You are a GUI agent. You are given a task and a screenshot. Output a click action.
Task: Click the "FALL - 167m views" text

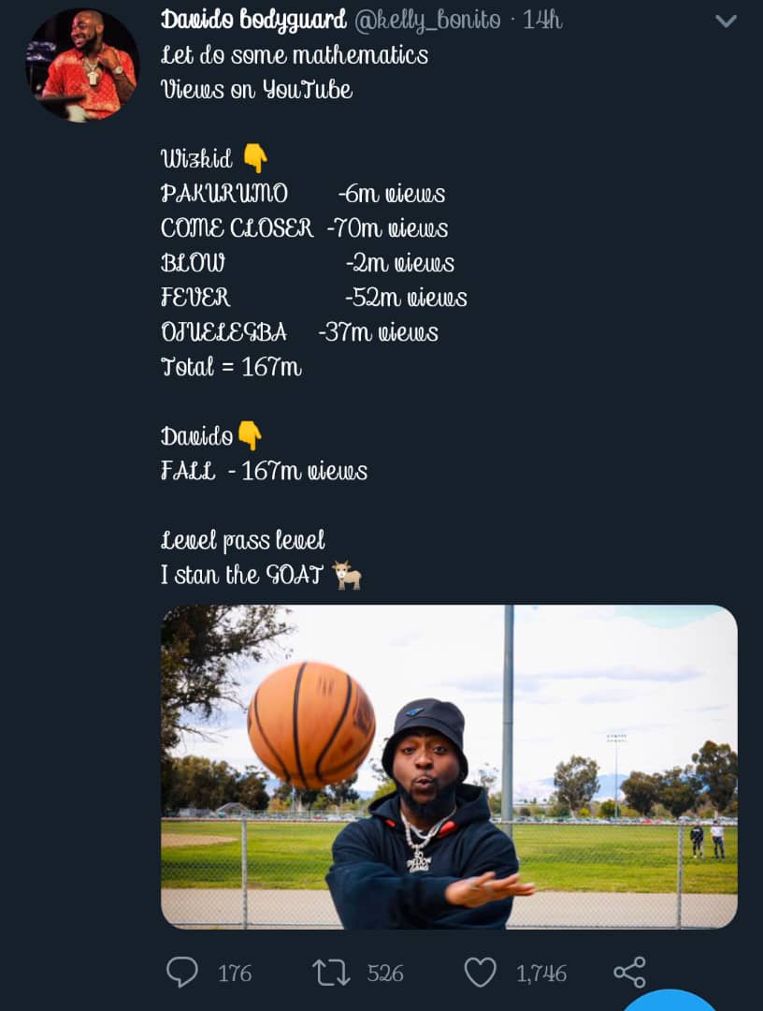point(264,471)
